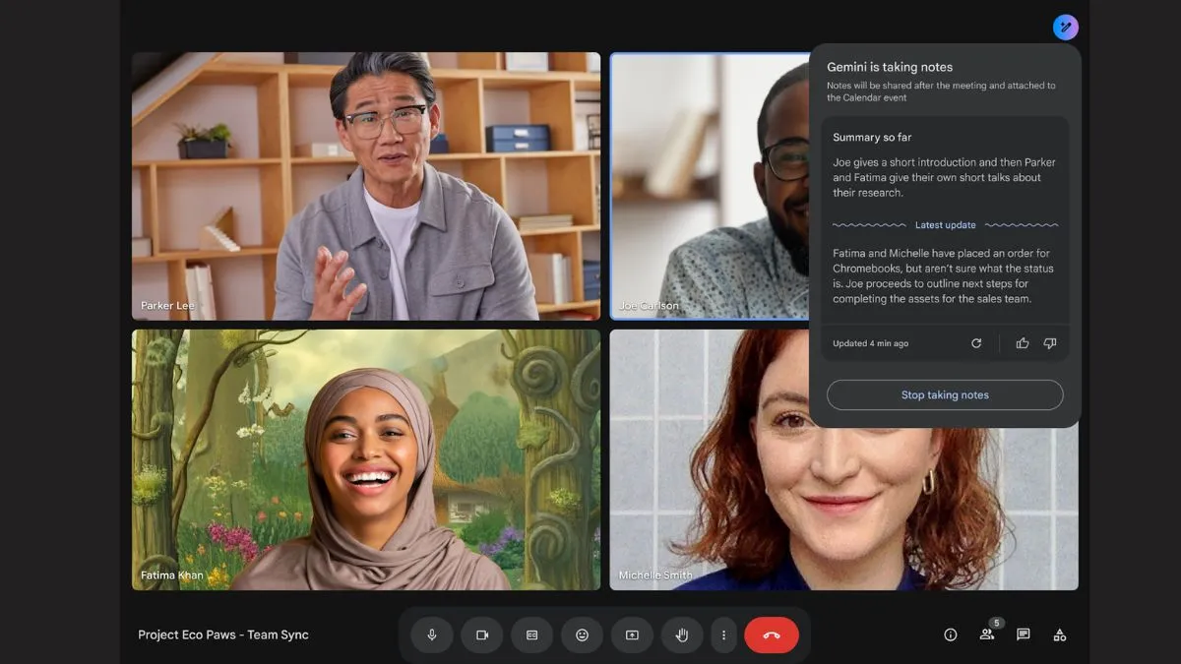Refresh the Gemini notes summary
1181x664 pixels.
point(975,342)
